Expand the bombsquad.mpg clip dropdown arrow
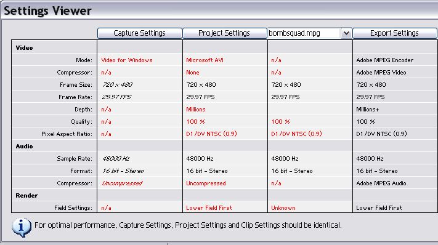The image size is (438, 245). click(346, 33)
